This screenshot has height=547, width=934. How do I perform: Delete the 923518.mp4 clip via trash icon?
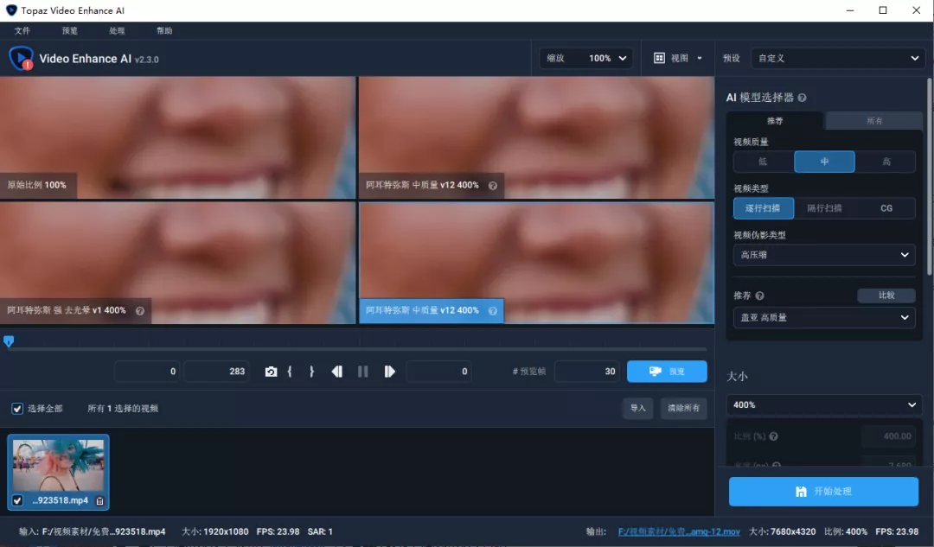[100, 501]
